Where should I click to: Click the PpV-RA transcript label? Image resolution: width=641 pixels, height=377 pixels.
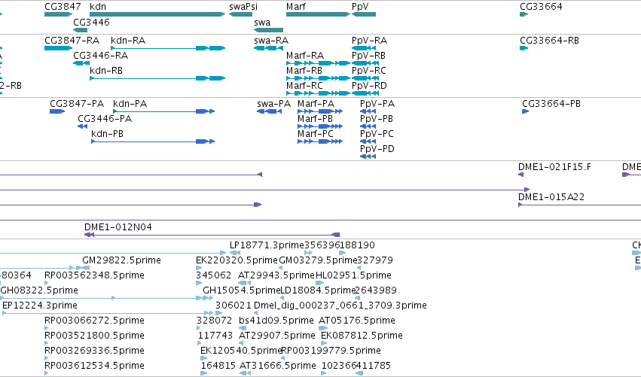[369, 41]
